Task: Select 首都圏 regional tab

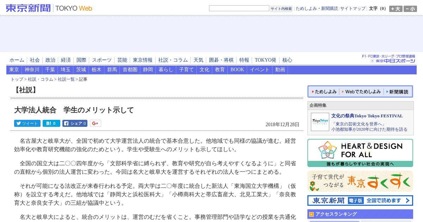Action: tap(130, 70)
